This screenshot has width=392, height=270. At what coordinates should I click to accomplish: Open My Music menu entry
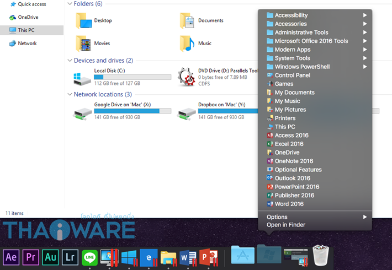(x=315, y=101)
